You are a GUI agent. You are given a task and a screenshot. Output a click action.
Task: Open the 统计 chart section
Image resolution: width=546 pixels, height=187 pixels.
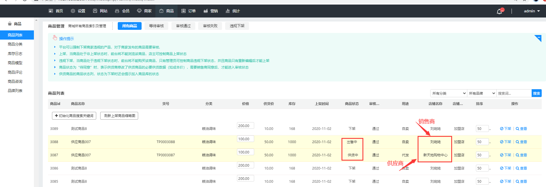point(232,11)
